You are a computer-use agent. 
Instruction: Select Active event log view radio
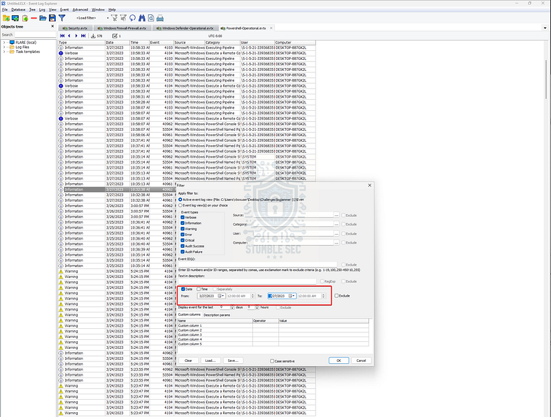(180, 200)
